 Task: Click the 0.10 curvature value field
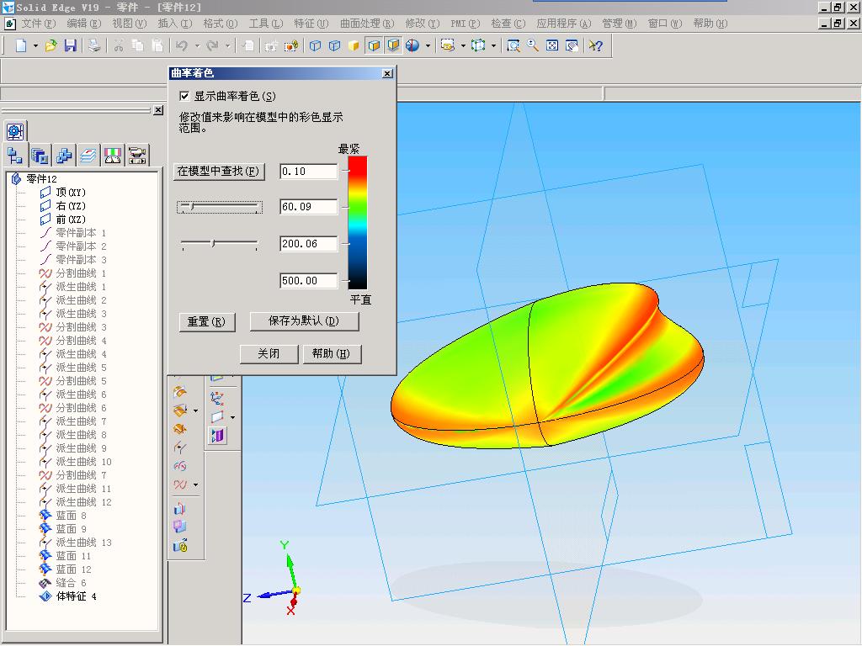tap(308, 172)
